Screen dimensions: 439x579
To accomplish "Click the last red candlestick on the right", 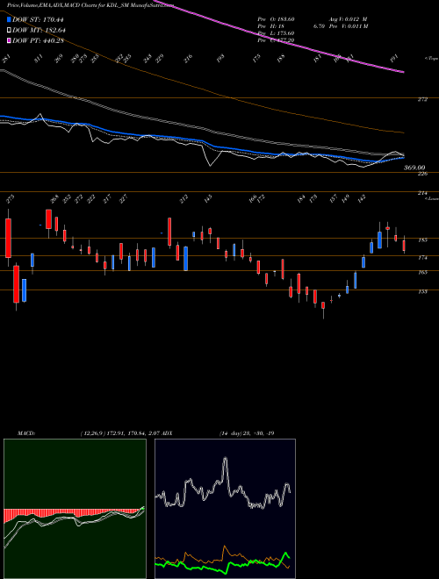I will (x=404, y=245).
